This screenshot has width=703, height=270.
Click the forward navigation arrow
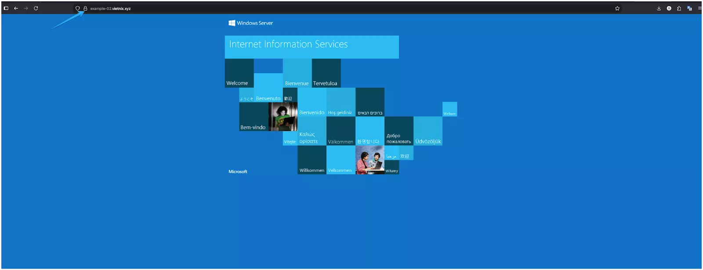(x=26, y=8)
